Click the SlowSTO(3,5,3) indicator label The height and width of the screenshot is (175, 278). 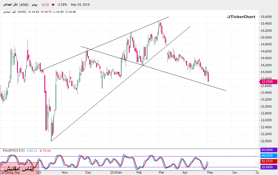click(x=13, y=151)
